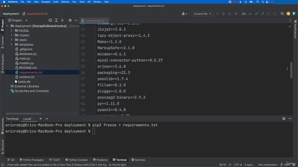This screenshot has width=298, height=167.
Task: Click the inspection green checkmark in editor
Action: (290, 26)
